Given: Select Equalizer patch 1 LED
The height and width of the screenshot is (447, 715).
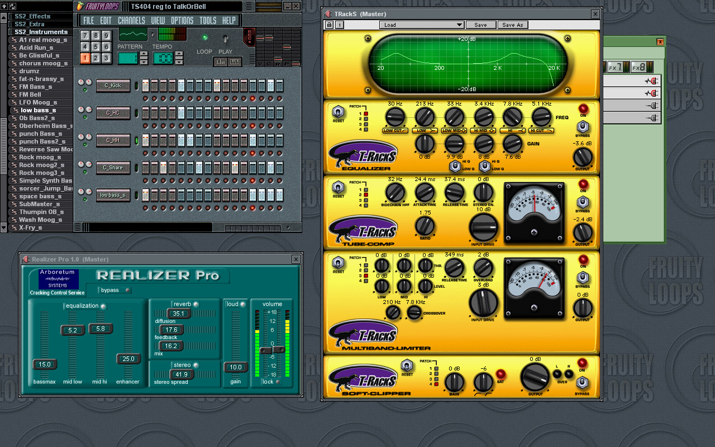Looking at the screenshot, I should [366, 114].
